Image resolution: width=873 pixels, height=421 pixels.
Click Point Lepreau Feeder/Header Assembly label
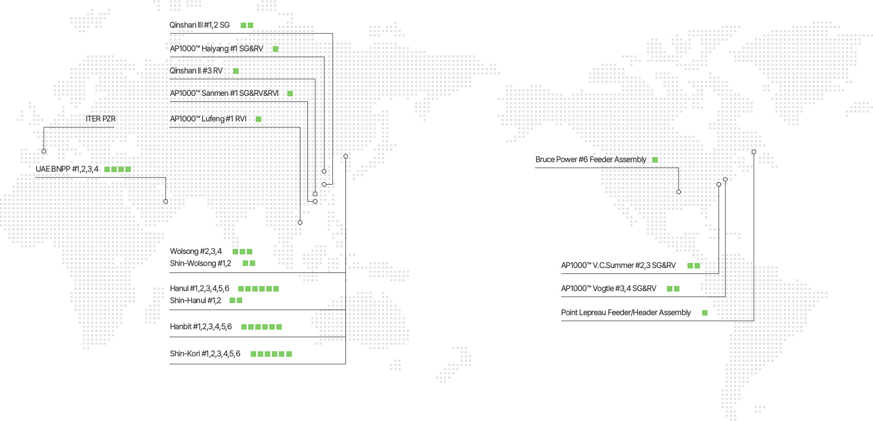(626, 313)
